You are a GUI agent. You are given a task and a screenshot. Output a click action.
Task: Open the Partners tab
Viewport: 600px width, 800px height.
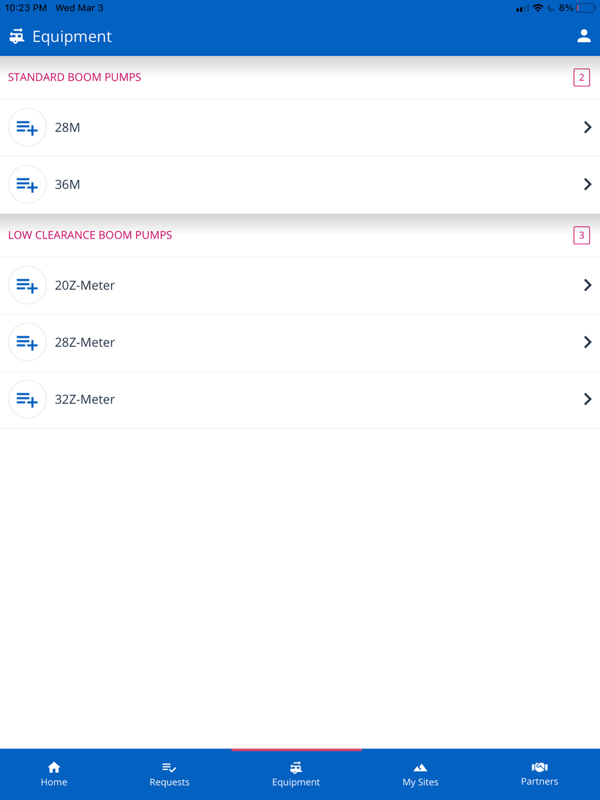pyautogui.click(x=539, y=774)
